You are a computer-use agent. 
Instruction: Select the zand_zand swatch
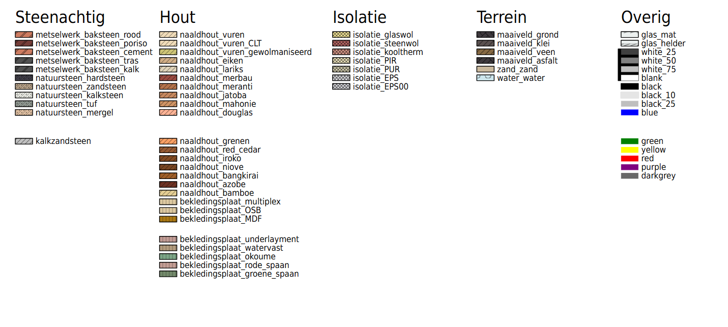coord(485,69)
